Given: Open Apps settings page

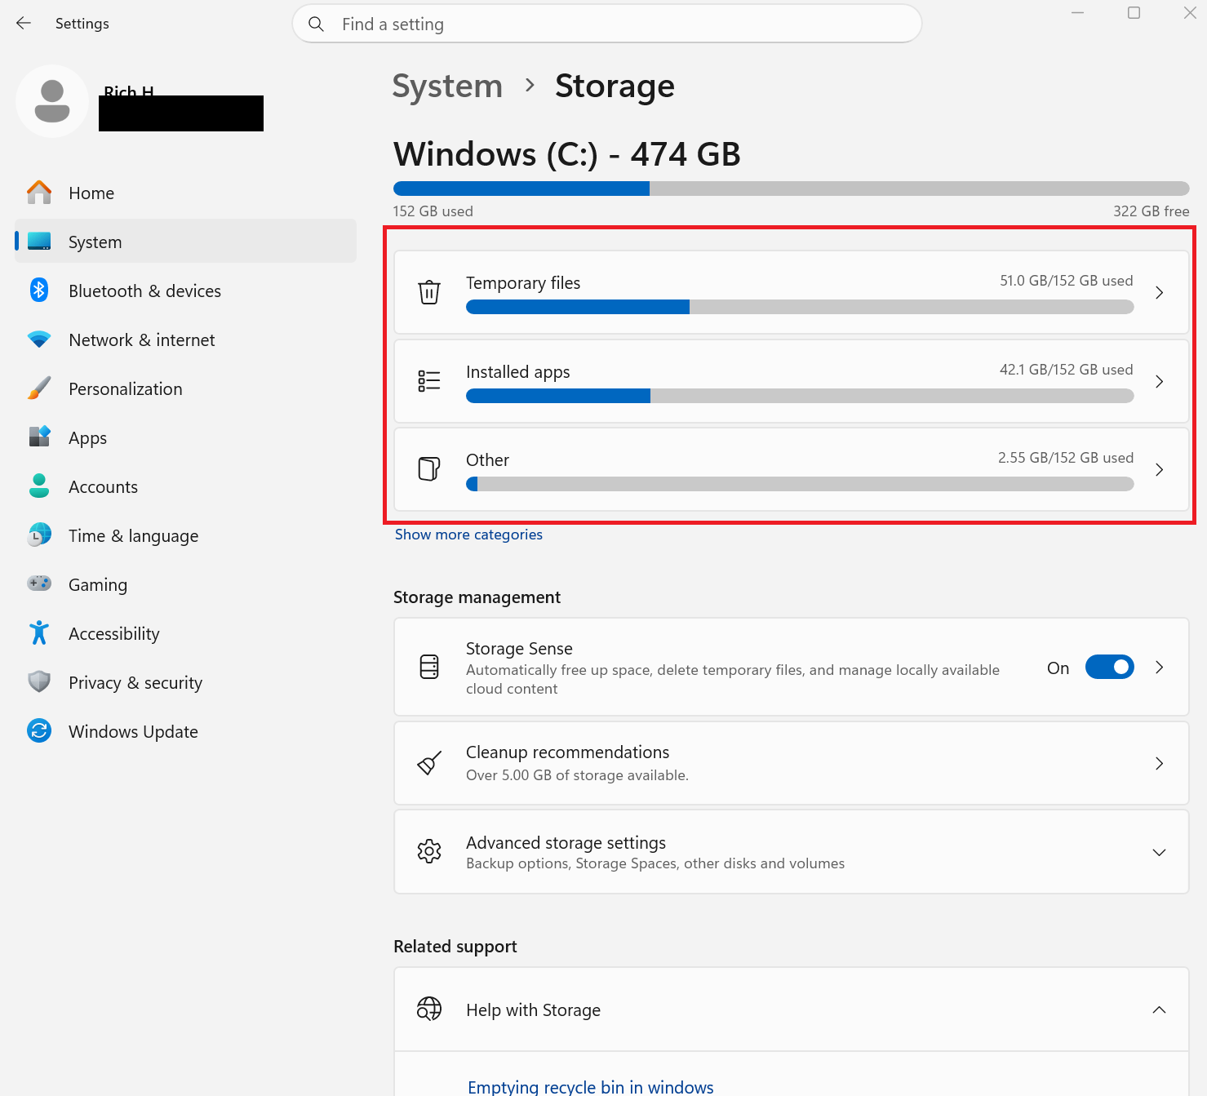Looking at the screenshot, I should click(x=185, y=437).
